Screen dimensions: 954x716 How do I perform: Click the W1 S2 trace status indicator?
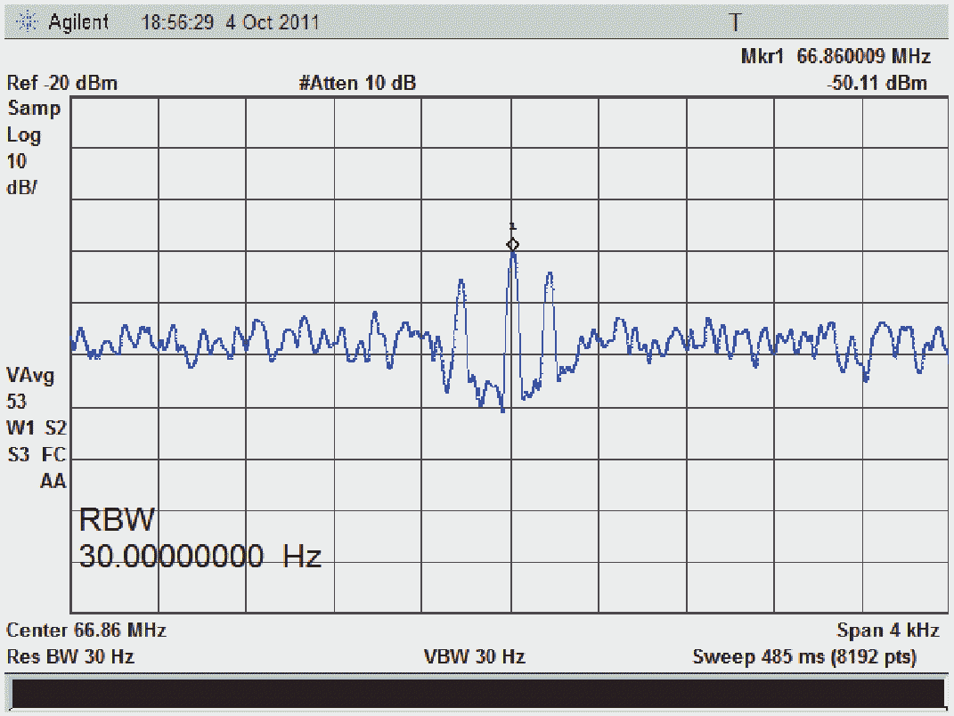point(36,427)
